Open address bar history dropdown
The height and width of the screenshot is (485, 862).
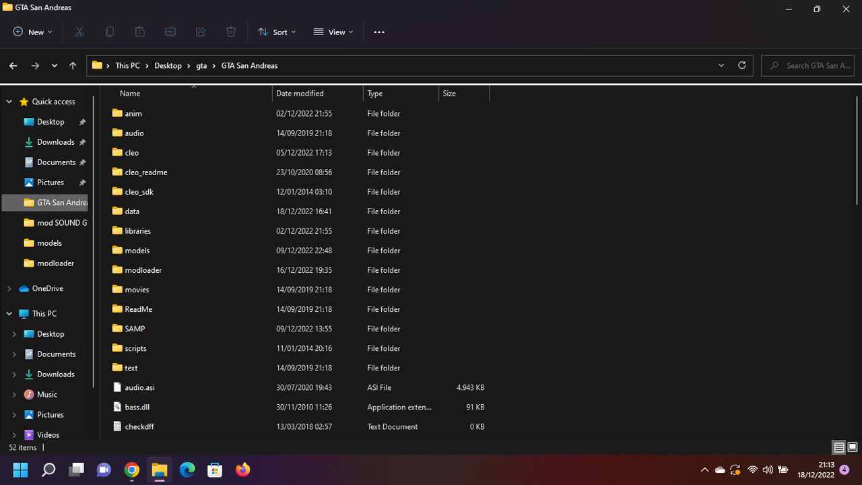[x=721, y=65]
